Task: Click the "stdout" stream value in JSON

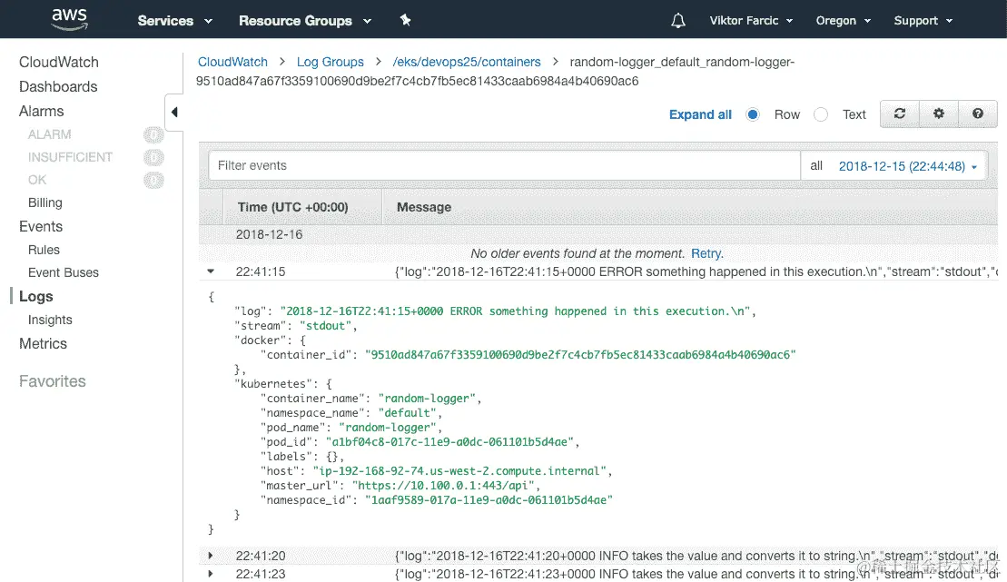Action: pos(326,326)
